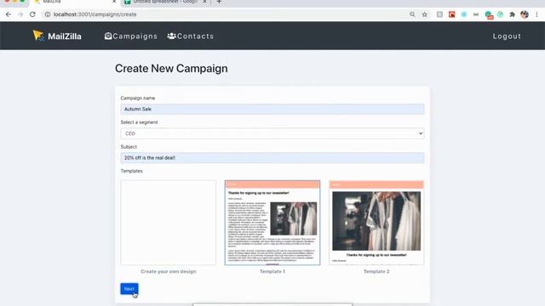Open the browser profile avatar
Screen dimensions: 545x306
tap(525, 14)
